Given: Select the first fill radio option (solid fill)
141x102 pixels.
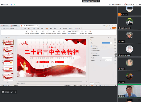Looking at the screenshot, I should [91, 46].
